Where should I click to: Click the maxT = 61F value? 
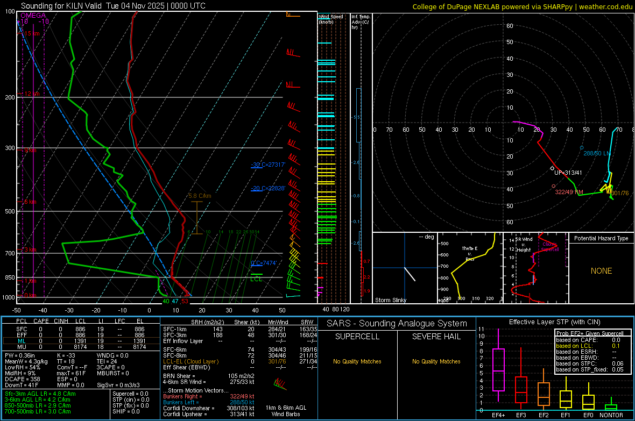pyautogui.click(x=71, y=373)
